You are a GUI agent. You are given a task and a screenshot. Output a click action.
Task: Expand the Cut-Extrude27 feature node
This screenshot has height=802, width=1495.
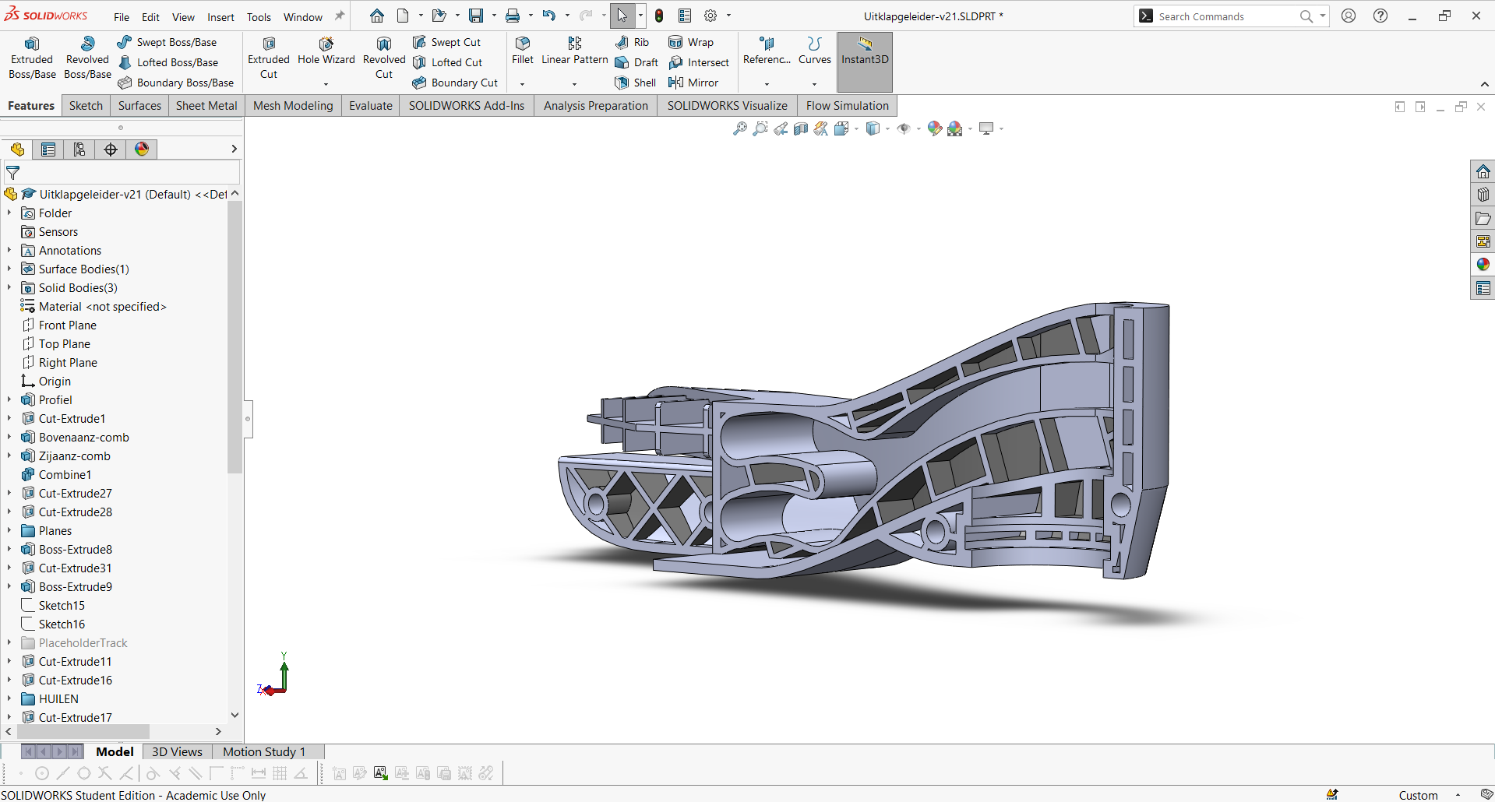[x=9, y=494]
